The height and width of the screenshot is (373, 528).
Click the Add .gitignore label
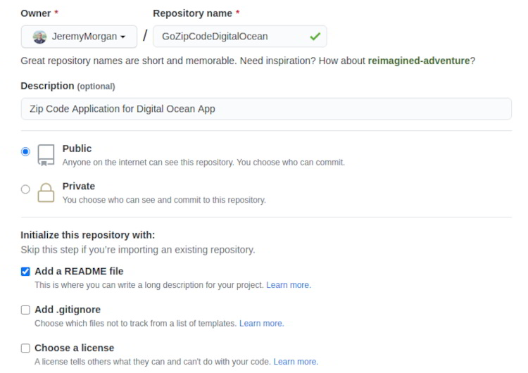pos(68,310)
